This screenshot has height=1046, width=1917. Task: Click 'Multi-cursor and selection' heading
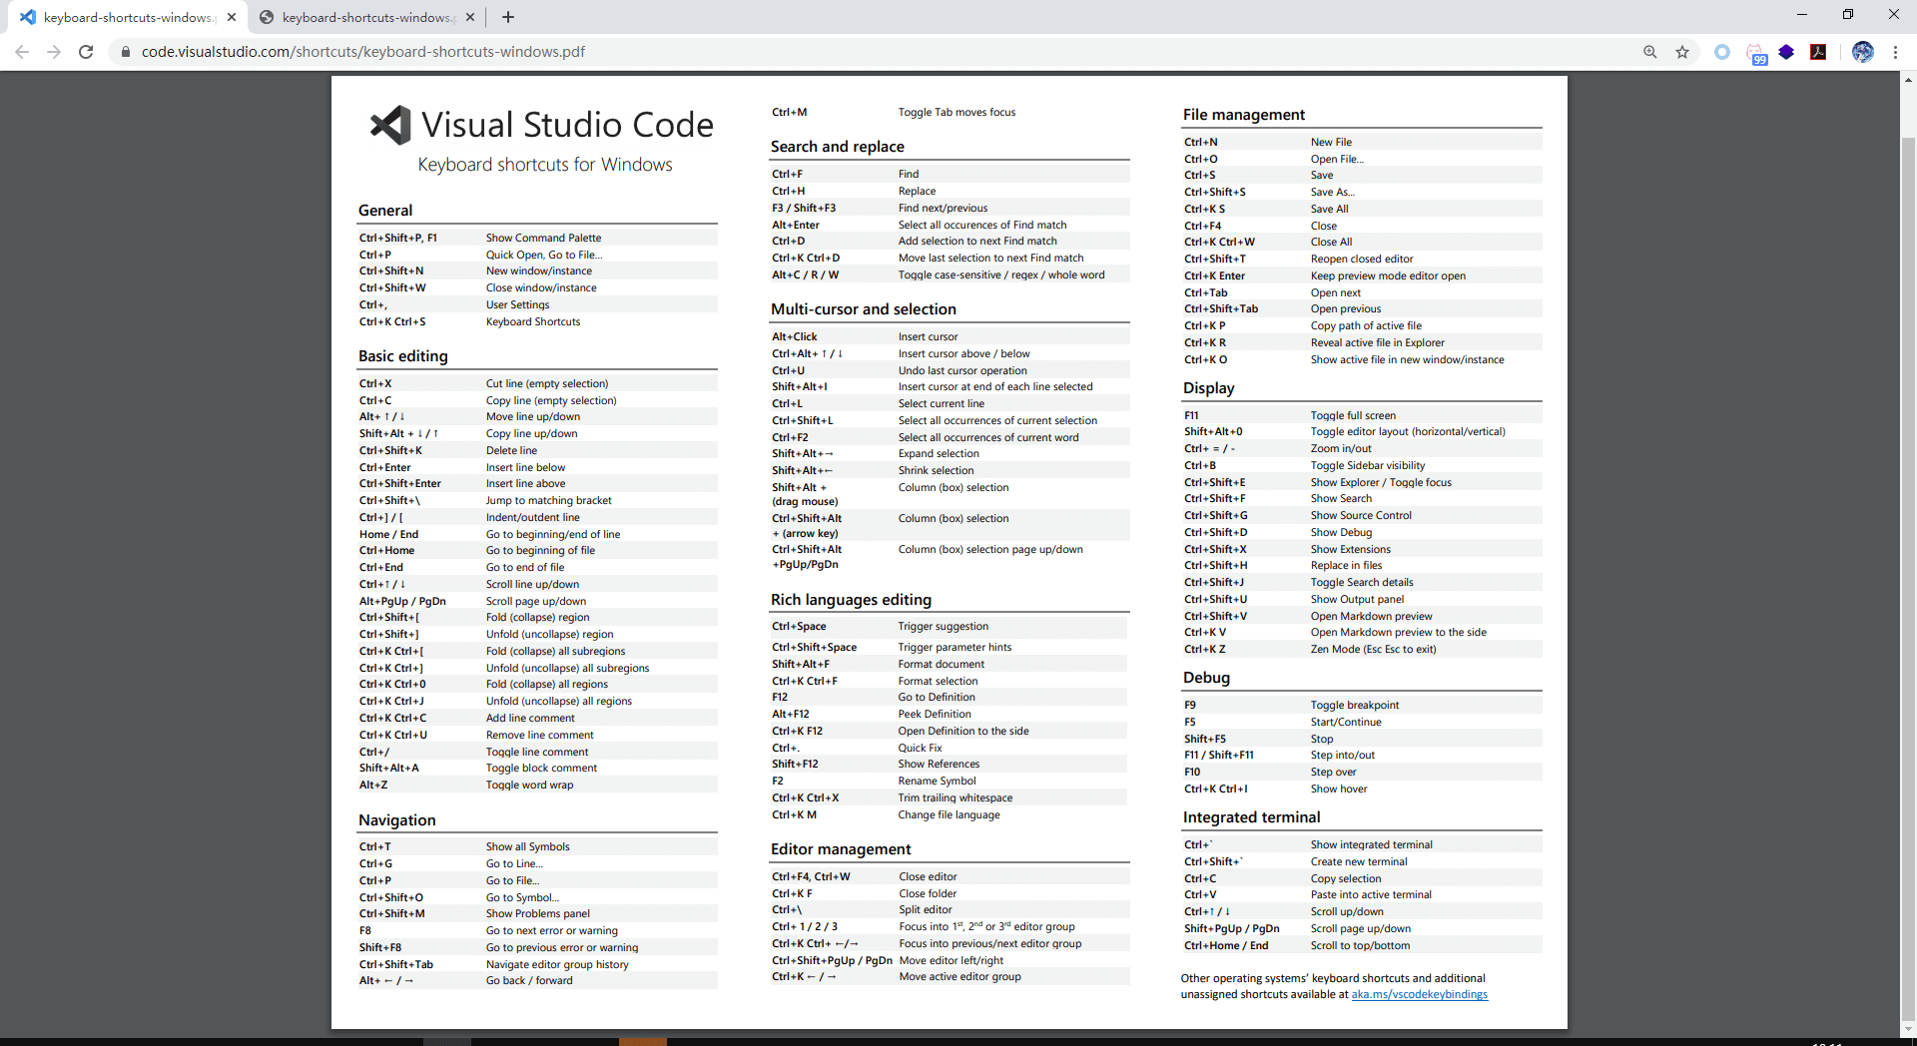[x=864, y=309]
